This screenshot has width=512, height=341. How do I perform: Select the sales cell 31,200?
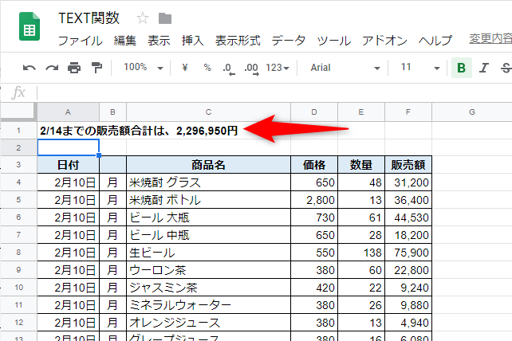click(x=408, y=182)
